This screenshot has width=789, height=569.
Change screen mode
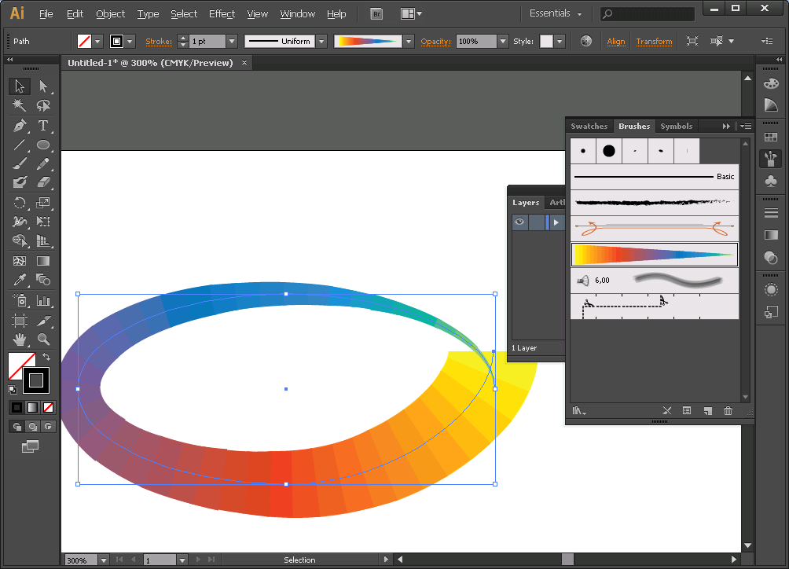click(x=30, y=446)
